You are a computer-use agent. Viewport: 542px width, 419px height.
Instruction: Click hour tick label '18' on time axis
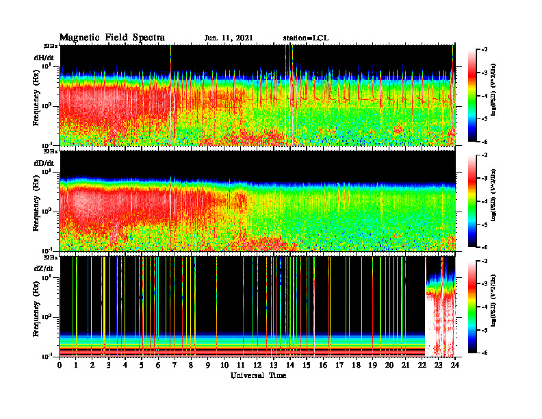click(x=356, y=365)
